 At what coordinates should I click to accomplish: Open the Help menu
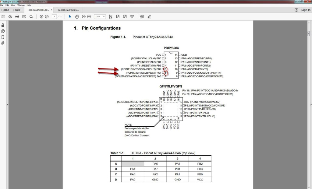(x=29, y=5)
